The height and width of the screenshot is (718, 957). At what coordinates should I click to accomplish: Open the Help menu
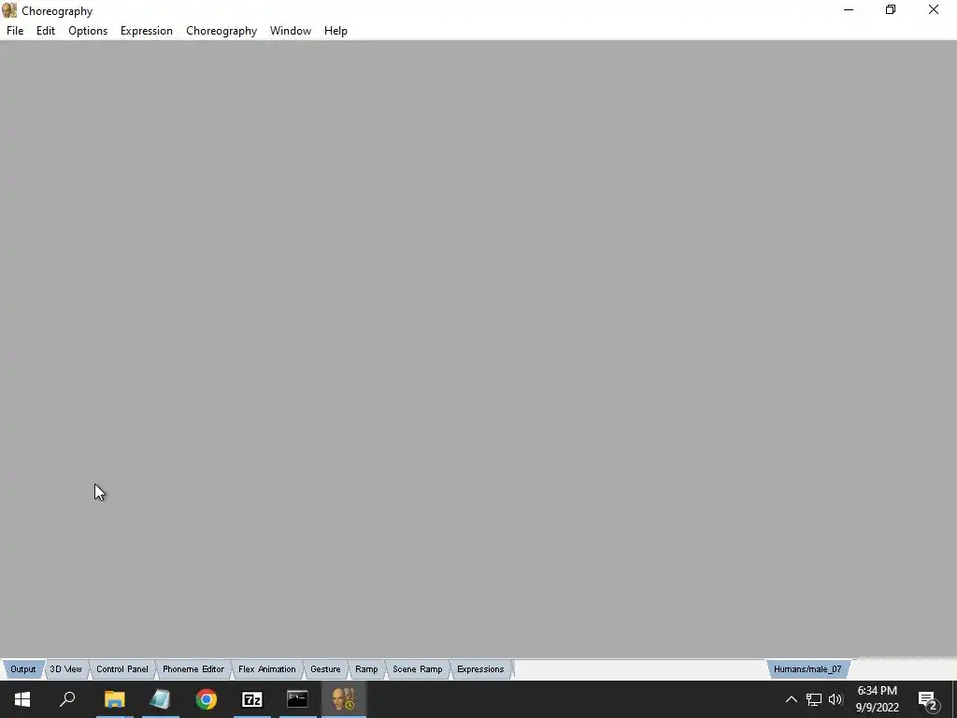pyautogui.click(x=336, y=31)
